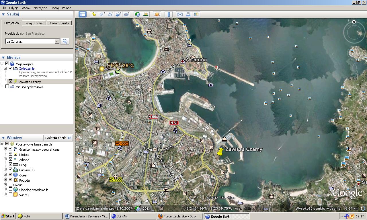Image resolution: width=367 pixels, height=220 pixels.
Task: Toggle the Ocean layer checkbox
Action: pos(11,175)
